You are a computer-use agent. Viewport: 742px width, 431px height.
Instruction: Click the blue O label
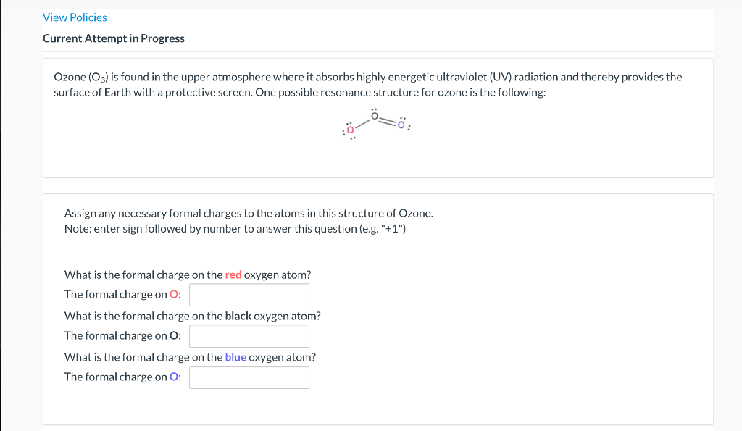174,377
